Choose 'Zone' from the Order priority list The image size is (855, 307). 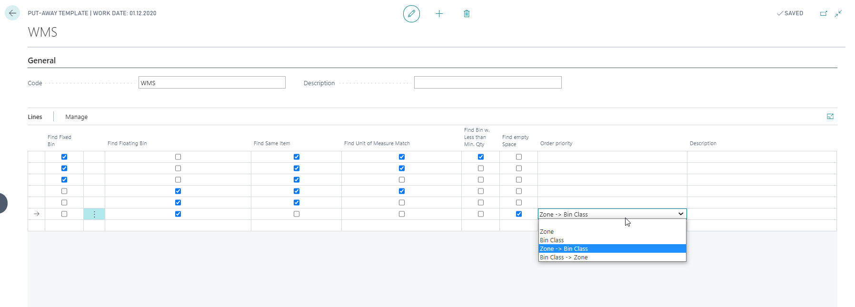click(612, 232)
